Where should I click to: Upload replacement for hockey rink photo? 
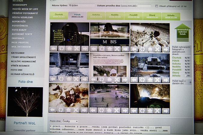(x=109, y=110)
